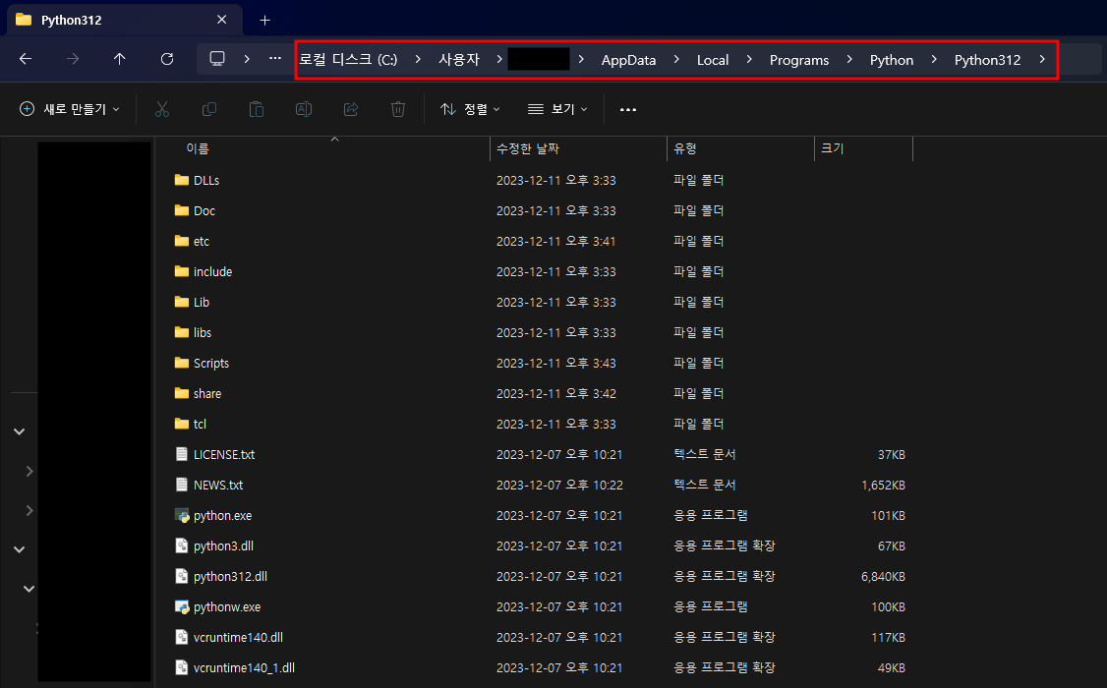Click the 6,840KB size value
The width and height of the screenshot is (1107, 688).
click(x=883, y=577)
